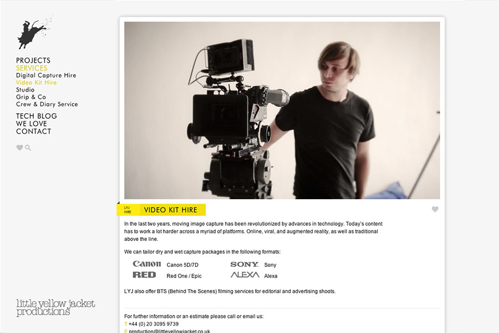This screenshot has width=499, height=333.
Task: Select the Video Kit Hire submenu item
Action: click(36, 83)
